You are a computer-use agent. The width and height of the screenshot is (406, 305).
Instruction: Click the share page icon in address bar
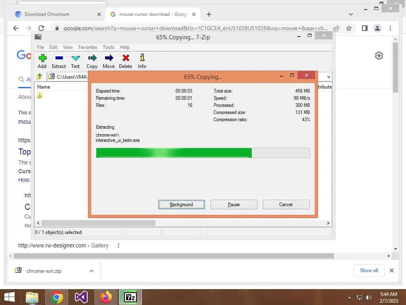point(336,28)
